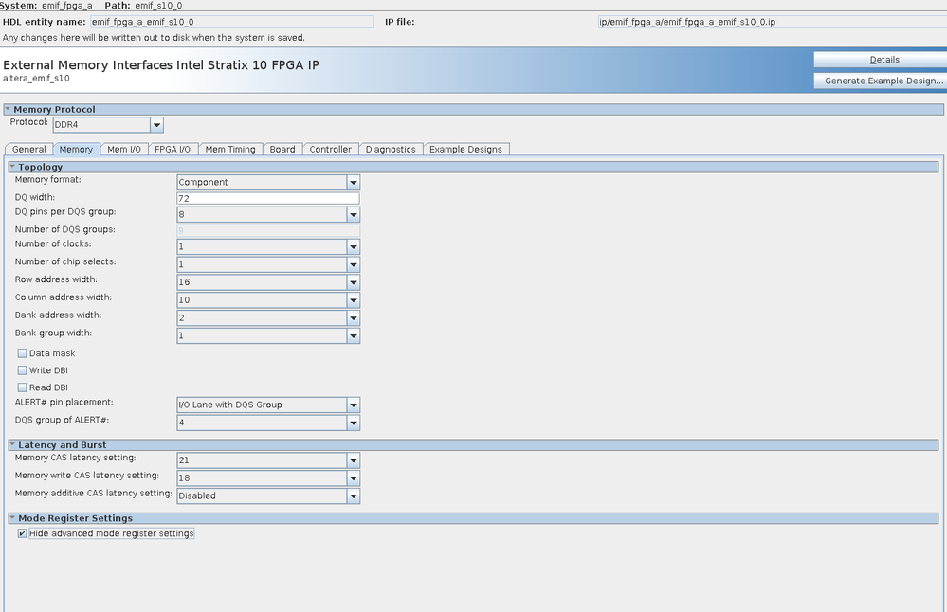Select the Memory tab
This screenshot has width=947, height=612.
(x=76, y=149)
